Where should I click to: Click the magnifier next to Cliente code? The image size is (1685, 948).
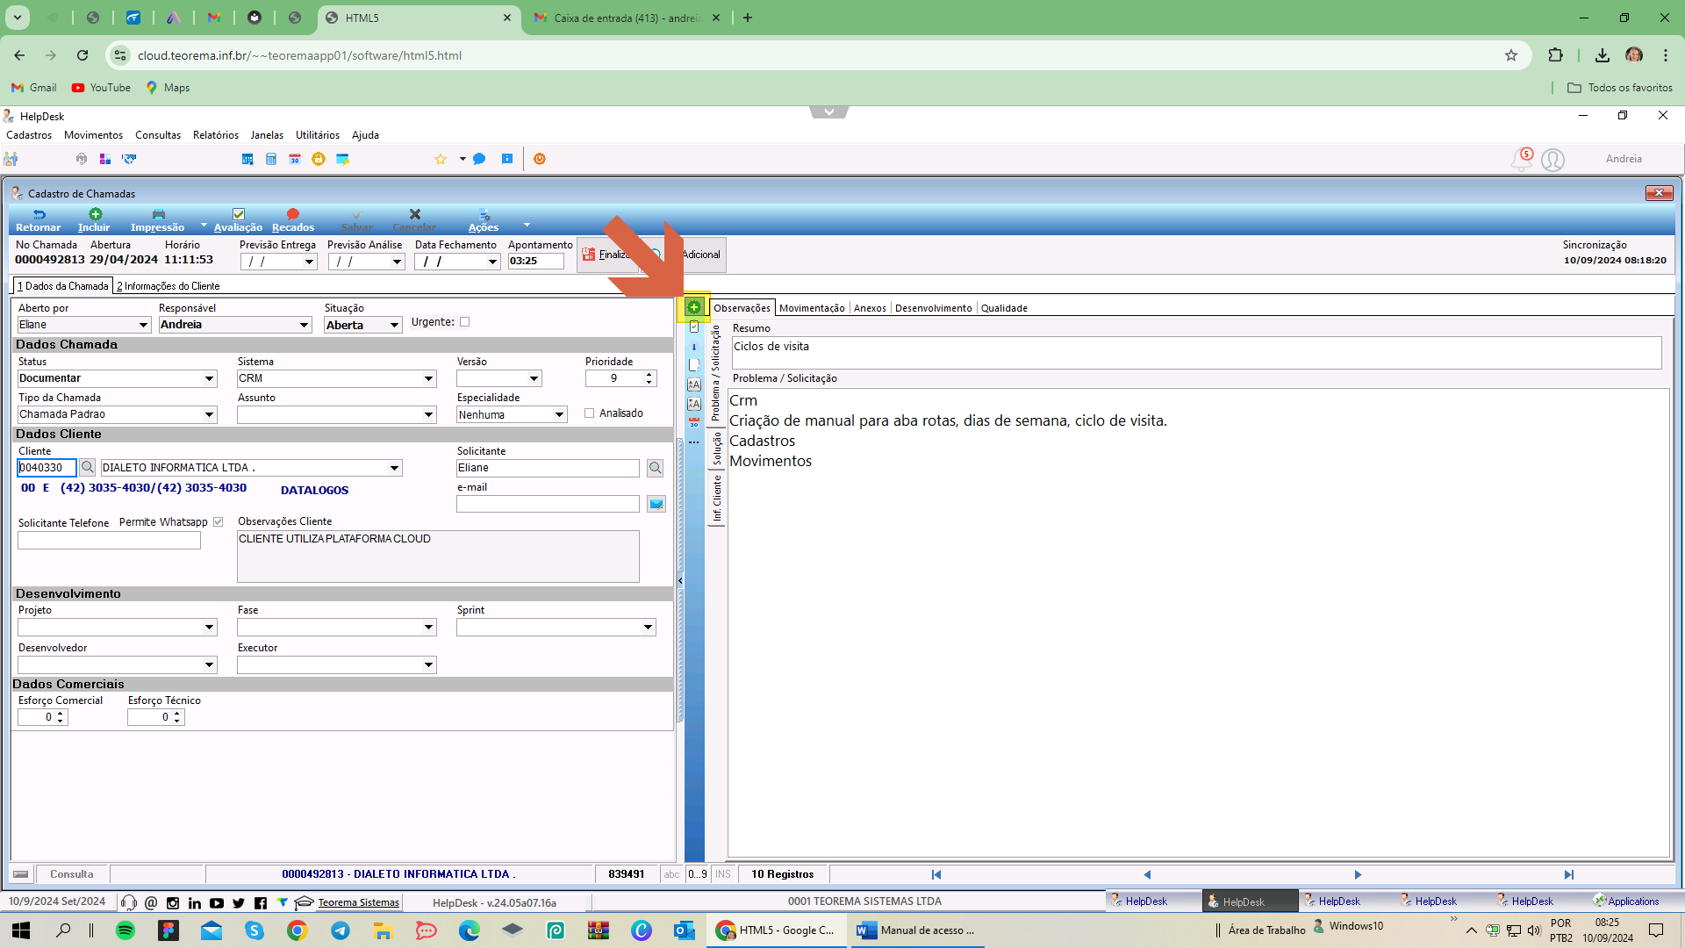[x=87, y=467]
